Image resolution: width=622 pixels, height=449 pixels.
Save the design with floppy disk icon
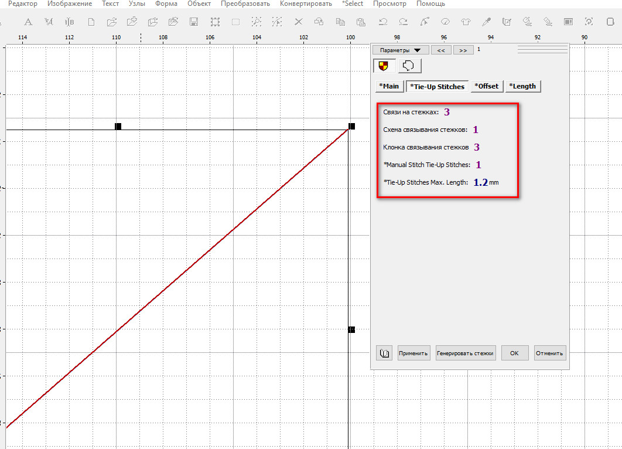click(x=194, y=22)
